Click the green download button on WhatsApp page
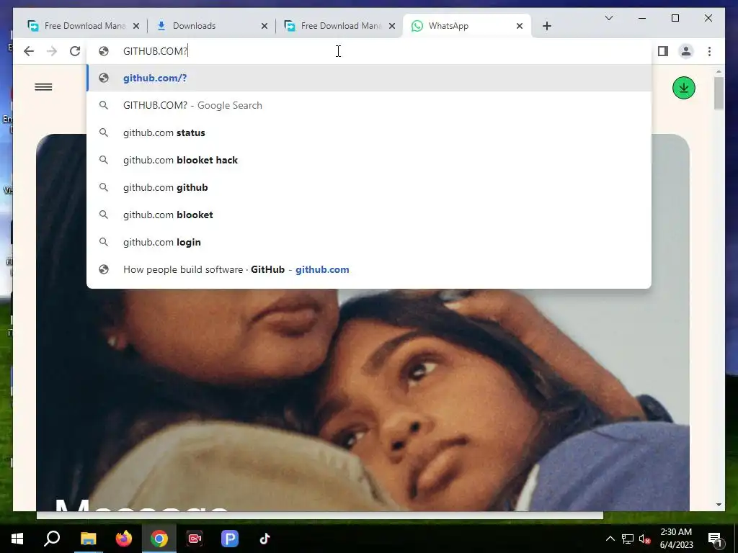The image size is (738, 553). click(684, 88)
